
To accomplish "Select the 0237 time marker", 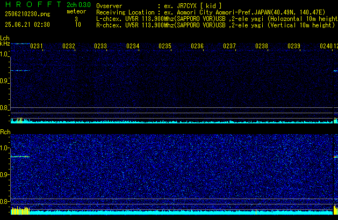I will click(x=229, y=46).
